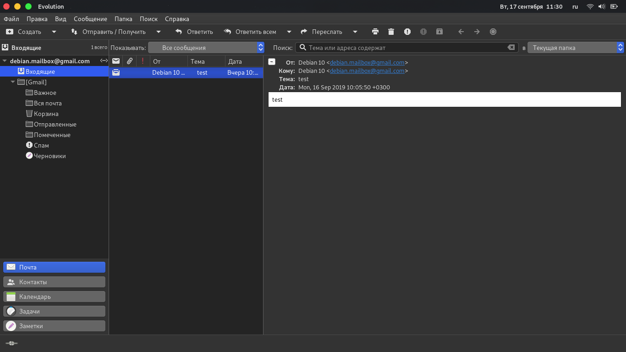The width and height of the screenshot is (626, 352).
Task: Switch to 'Календарь' view button
Action: click(x=54, y=297)
